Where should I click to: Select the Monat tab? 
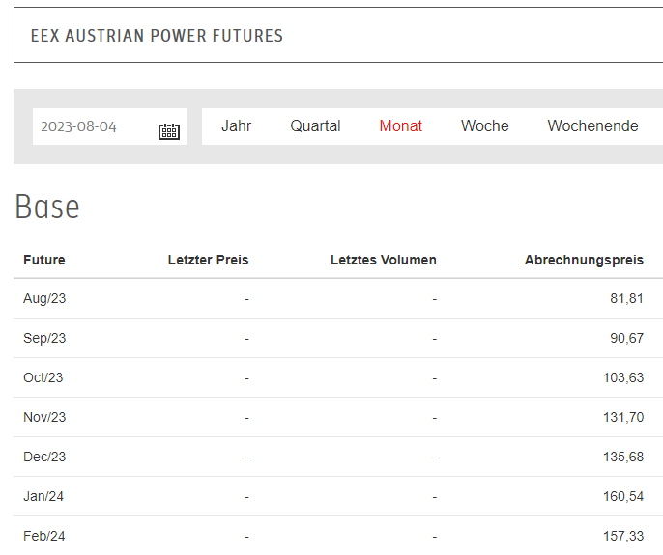coord(400,125)
